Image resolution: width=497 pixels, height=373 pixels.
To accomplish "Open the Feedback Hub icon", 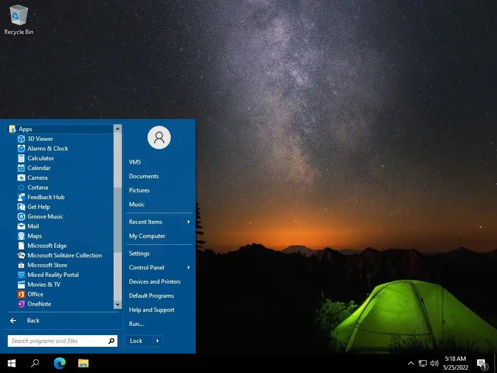I will click(21, 197).
